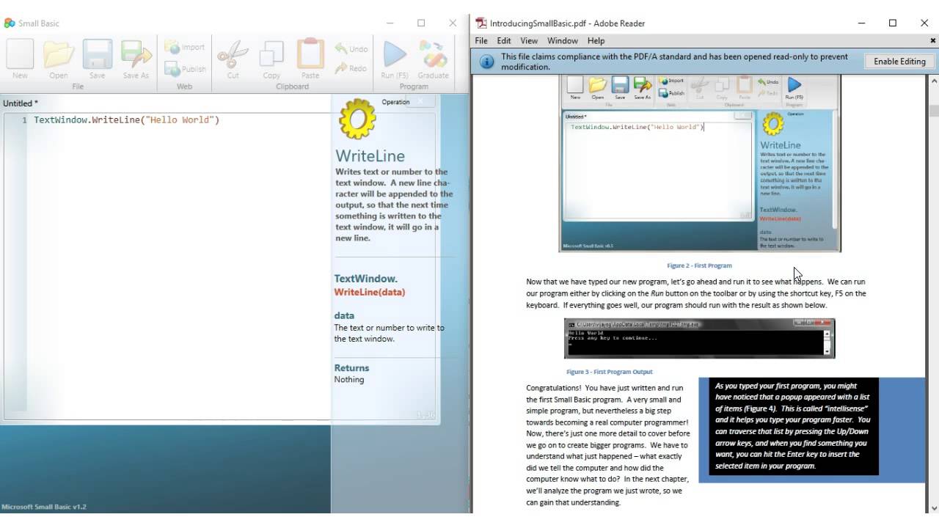Click the Adobe Reader vertical scrollbar thumb
The height and width of the screenshot is (528, 939).
(x=933, y=111)
